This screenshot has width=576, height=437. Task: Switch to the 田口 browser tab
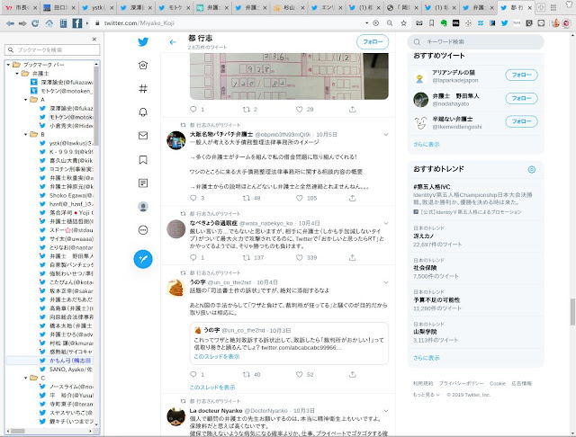(58, 7)
